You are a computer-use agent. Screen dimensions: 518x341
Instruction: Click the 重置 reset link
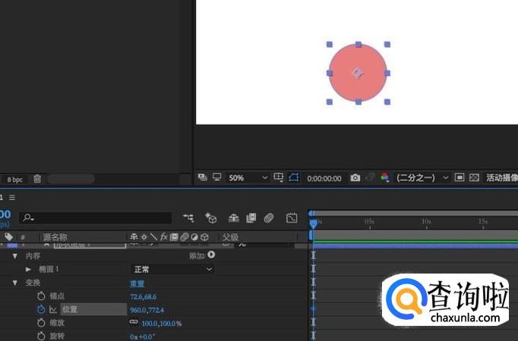pos(137,283)
